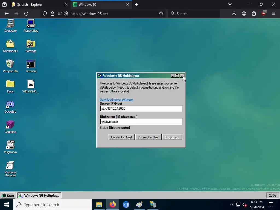280x210 pixels.
Task: Reload the current page
Action: pos(26,14)
